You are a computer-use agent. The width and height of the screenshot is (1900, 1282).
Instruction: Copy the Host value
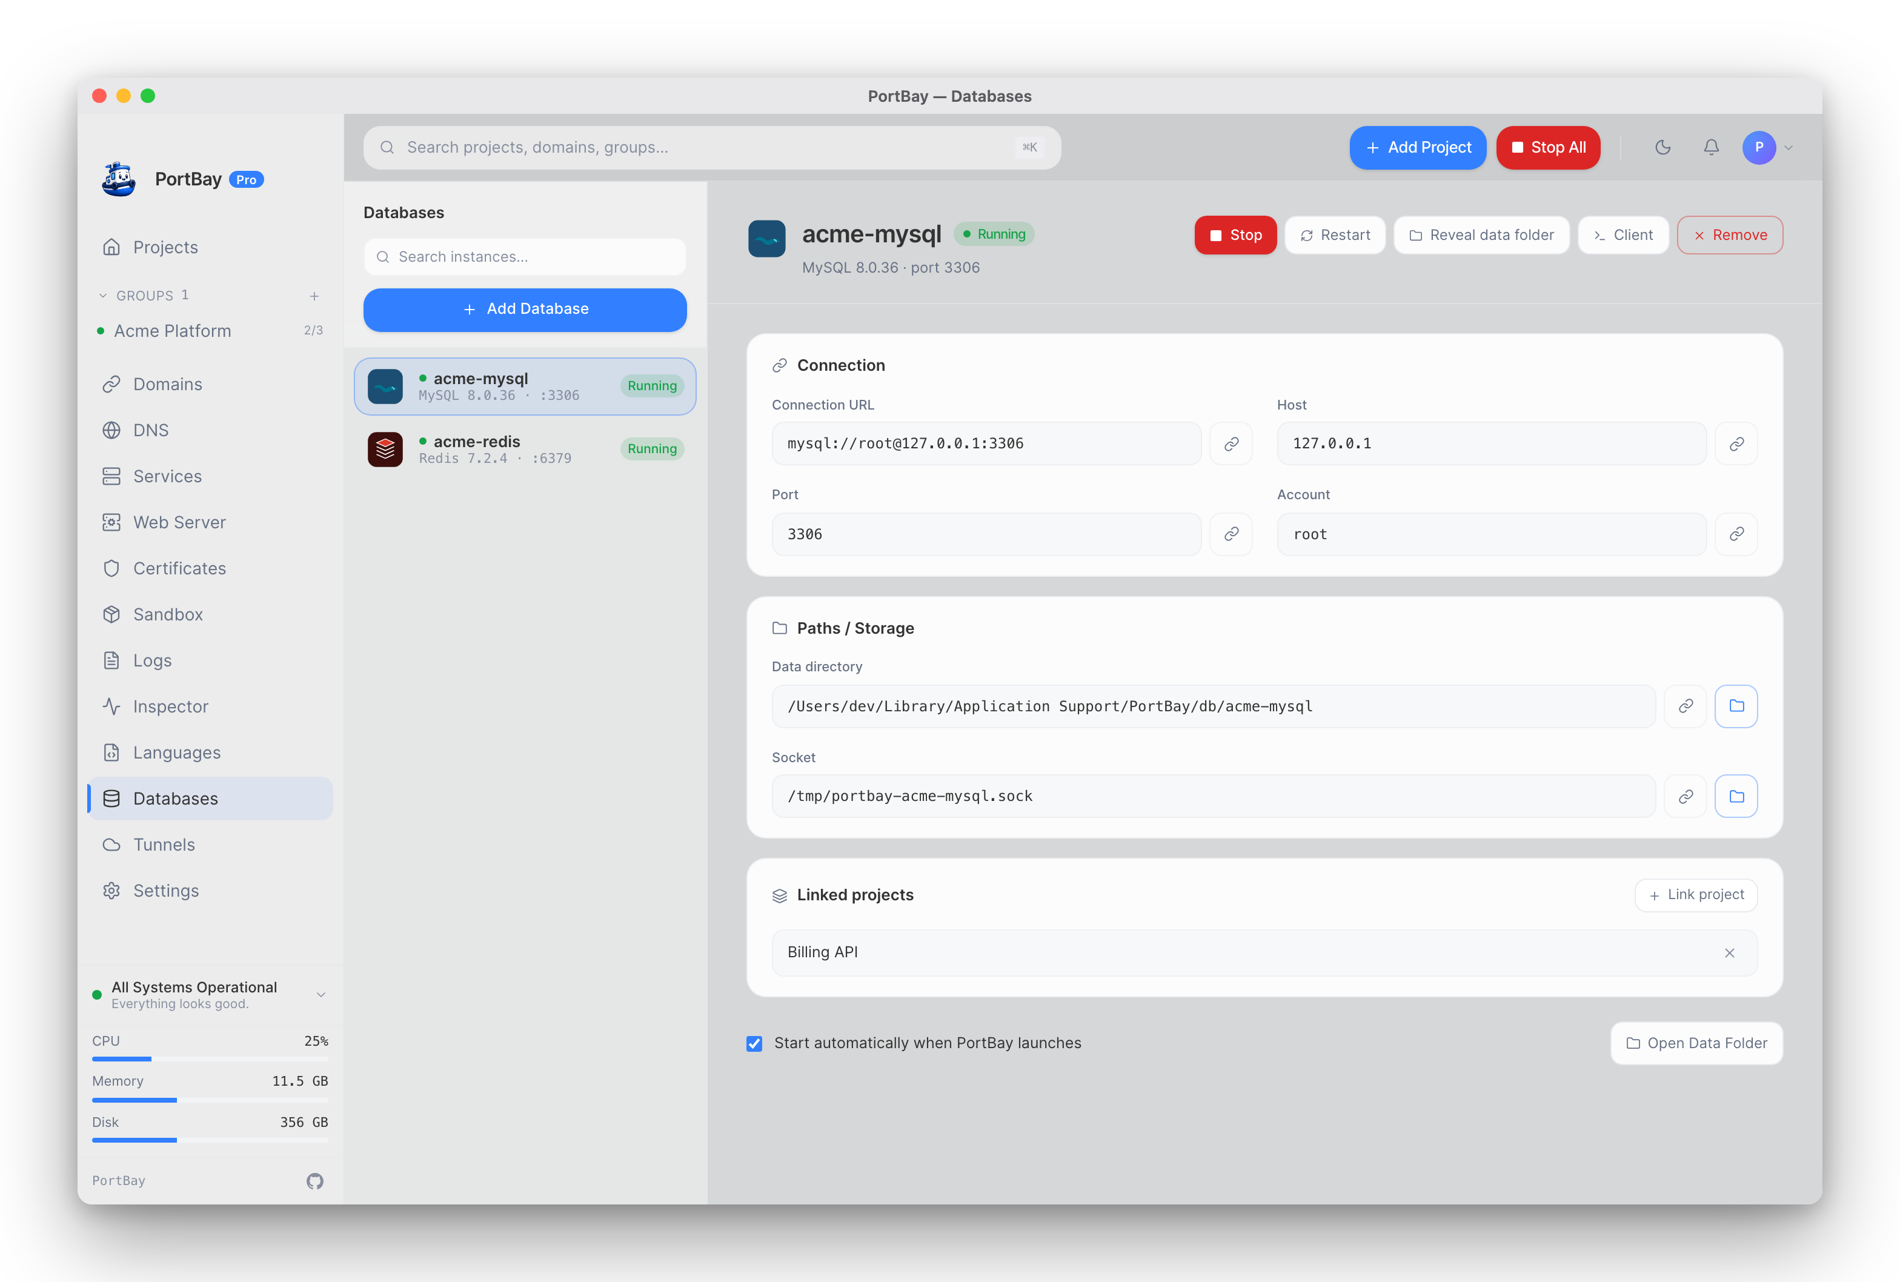[x=1736, y=443]
